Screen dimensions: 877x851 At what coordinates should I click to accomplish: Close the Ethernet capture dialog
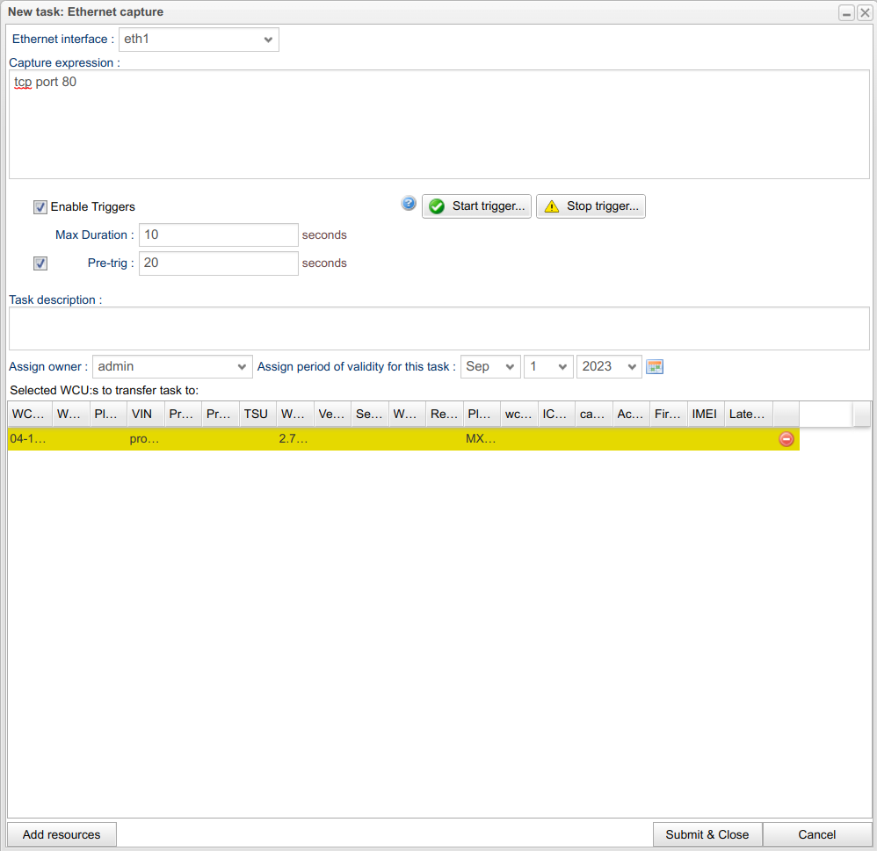865,12
